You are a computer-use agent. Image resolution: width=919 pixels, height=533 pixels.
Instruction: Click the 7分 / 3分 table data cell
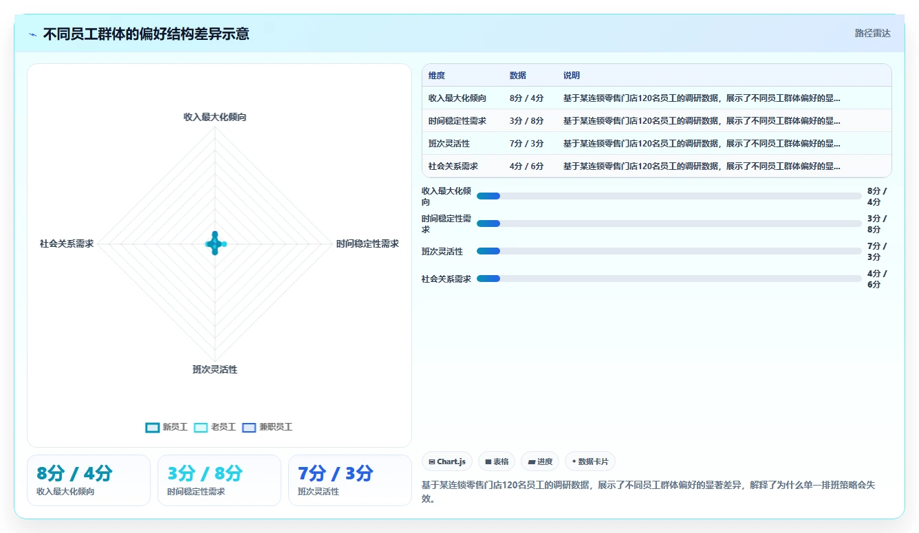pos(527,144)
